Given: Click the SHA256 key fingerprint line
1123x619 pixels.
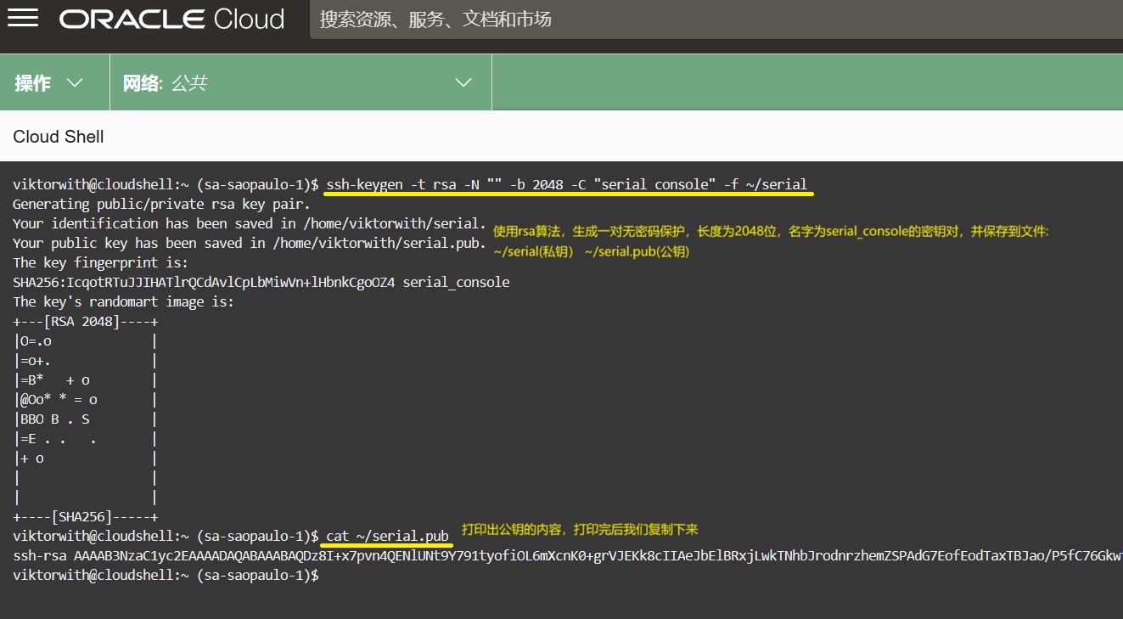Looking at the screenshot, I should tap(261, 282).
